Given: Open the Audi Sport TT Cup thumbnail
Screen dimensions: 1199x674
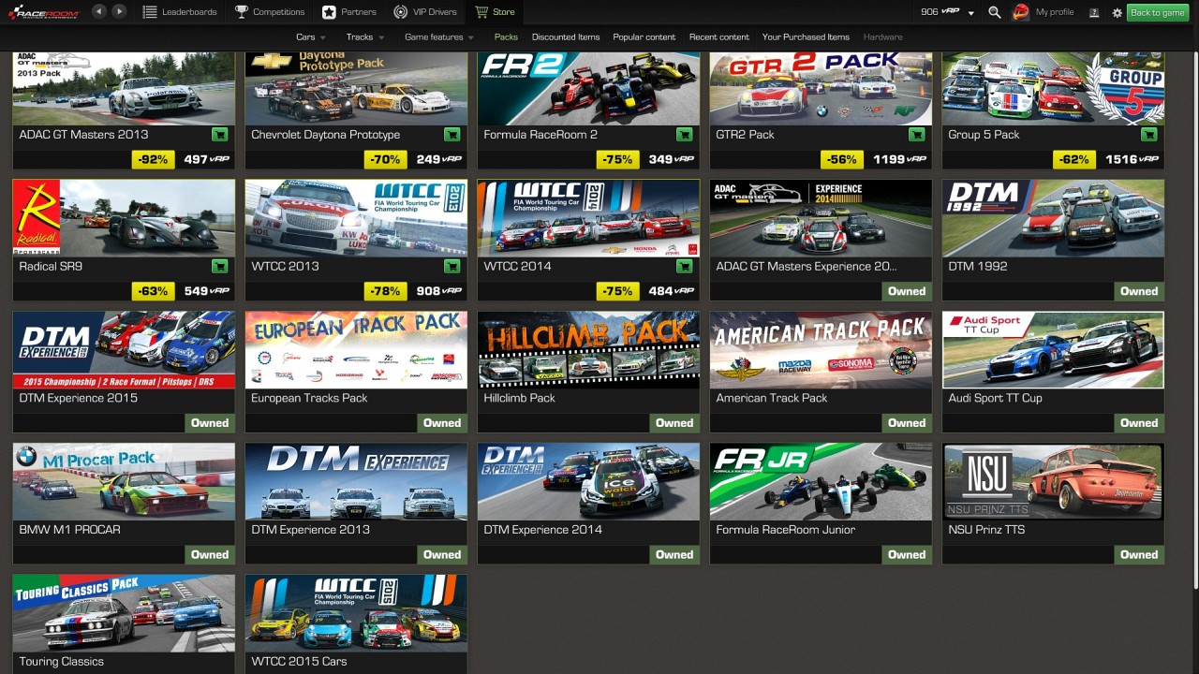Looking at the screenshot, I should coord(1053,350).
